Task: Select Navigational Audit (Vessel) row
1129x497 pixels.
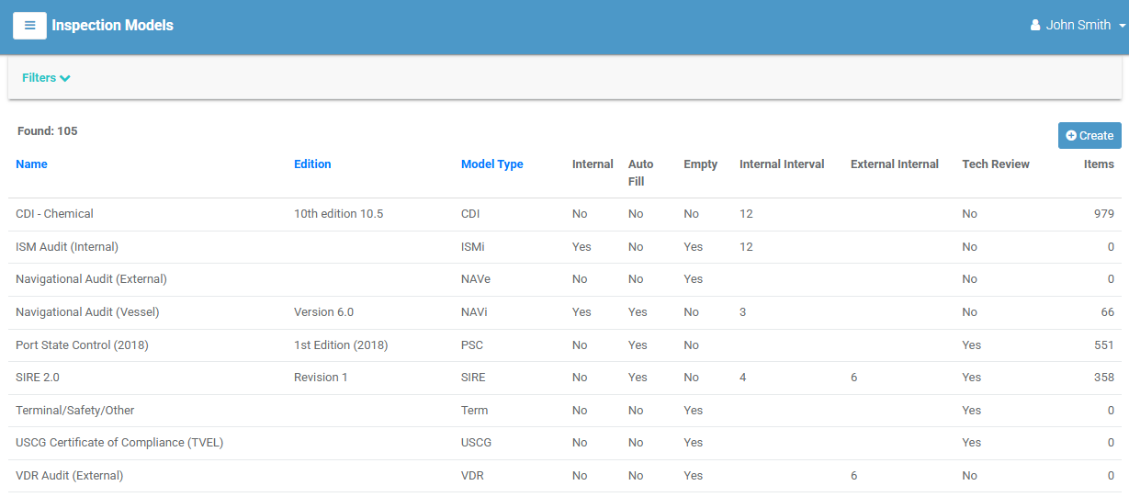Action: tap(565, 312)
